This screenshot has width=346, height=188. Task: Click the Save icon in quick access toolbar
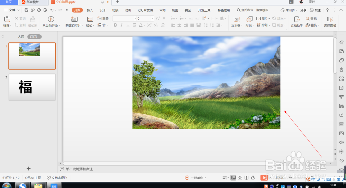click(x=26, y=10)
